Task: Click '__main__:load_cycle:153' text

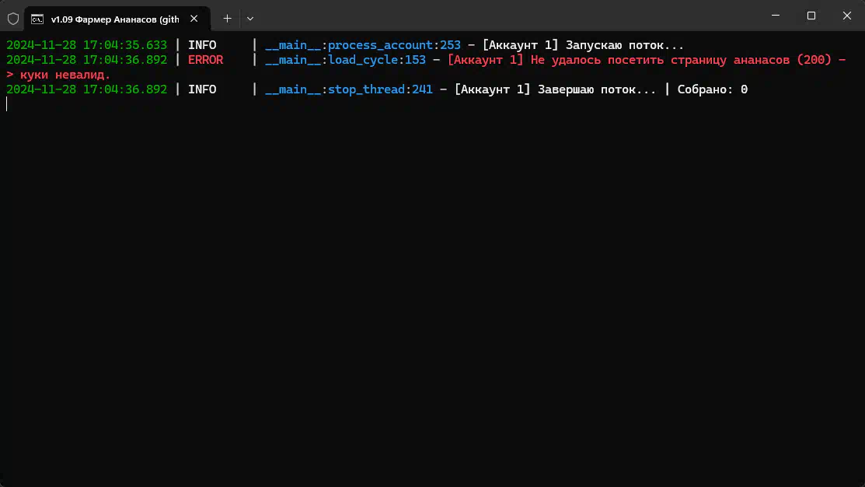Action: click(345, 60)
